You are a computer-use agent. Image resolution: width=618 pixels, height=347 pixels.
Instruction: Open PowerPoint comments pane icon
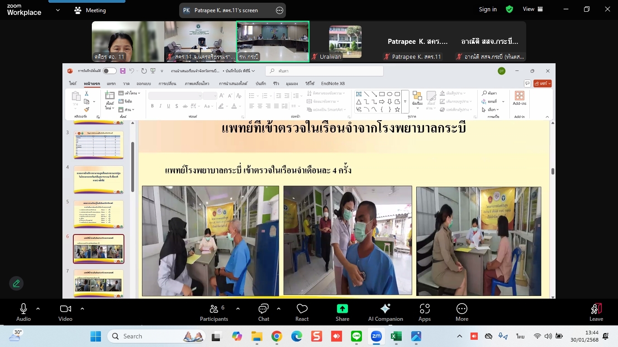click(x=527, y=84)
